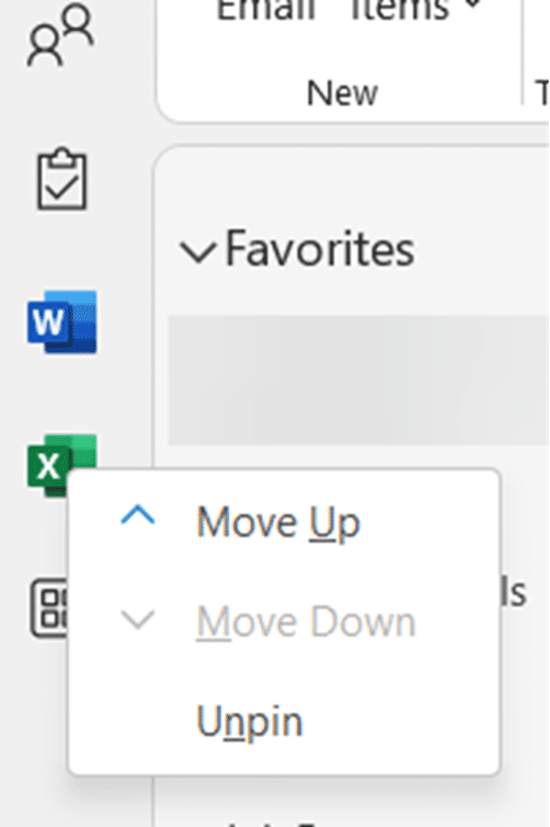Select Move Up in context menu
The height and width of the screenshot is (827, 550).
pos(278,523)
